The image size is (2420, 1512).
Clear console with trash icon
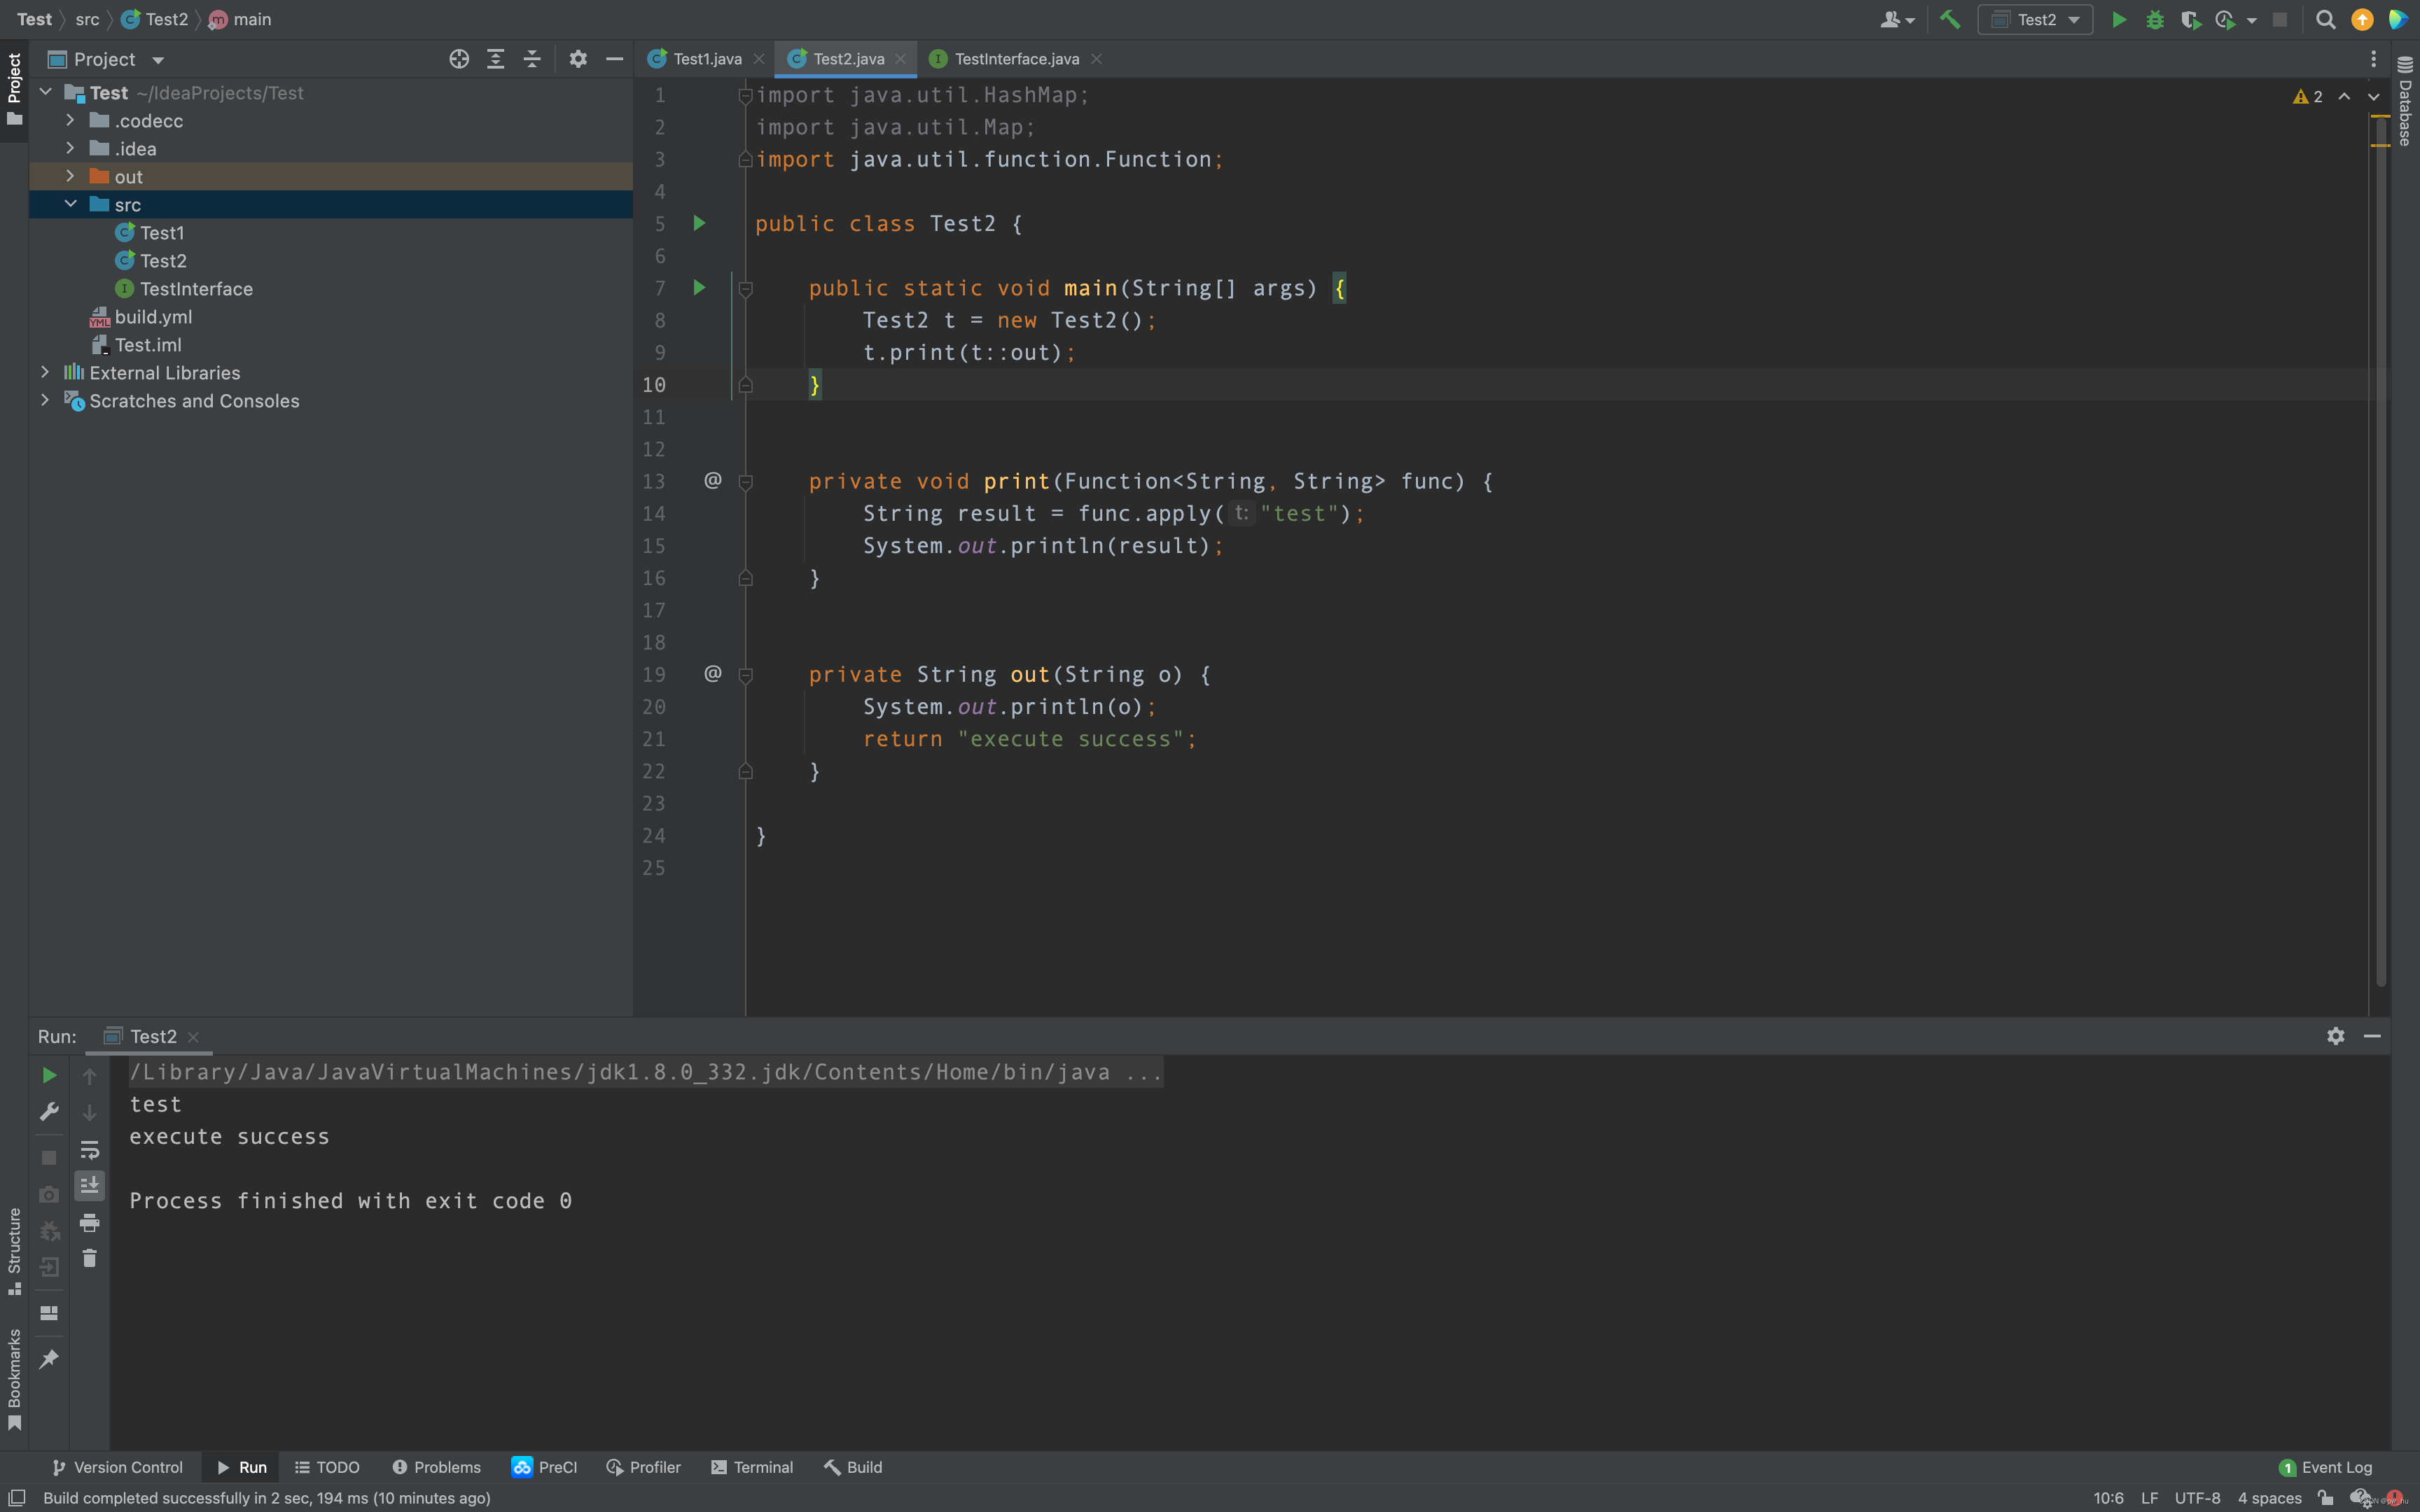click(89, 1258)
